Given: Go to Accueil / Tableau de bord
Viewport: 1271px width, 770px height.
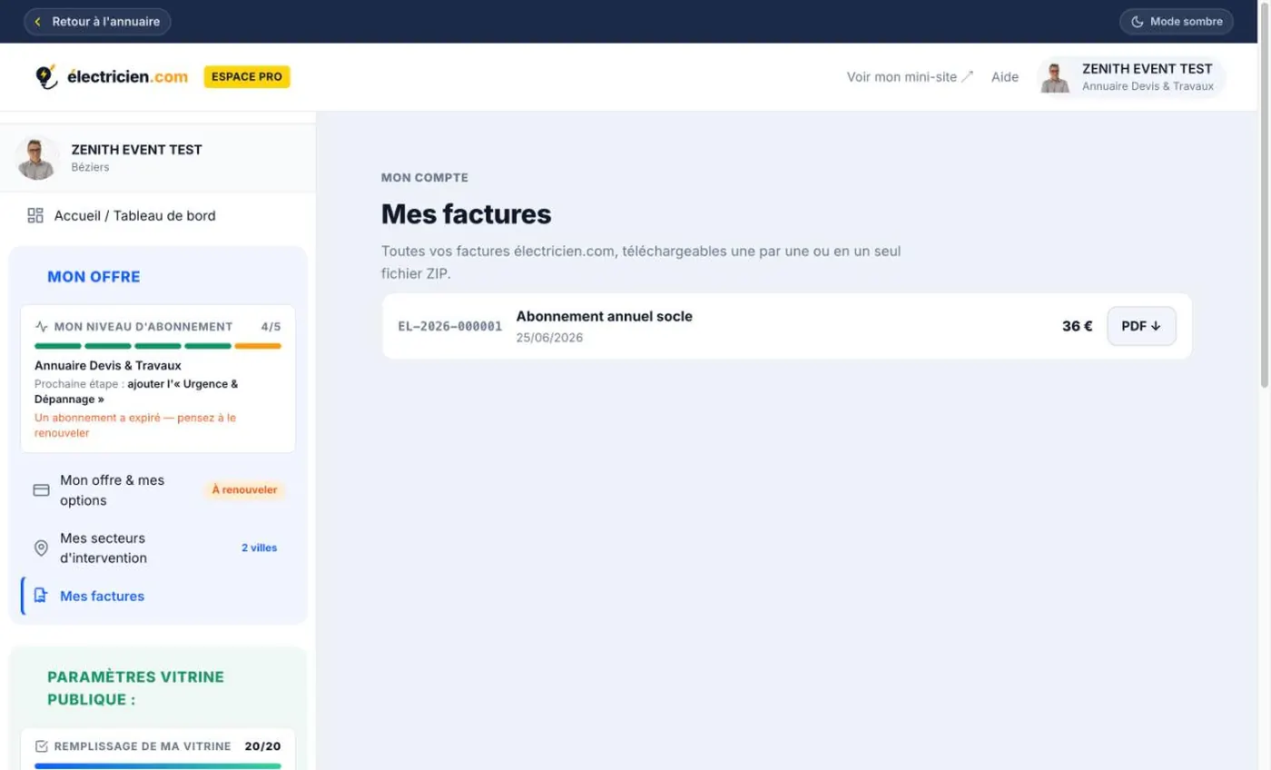Looking at the screenshot, I should tap(158, 215).
